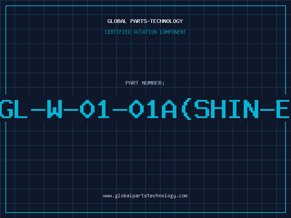
Task: Select the CERTIFIED AVIATION COMPONENT subtitle
Action: pos(145,32)
